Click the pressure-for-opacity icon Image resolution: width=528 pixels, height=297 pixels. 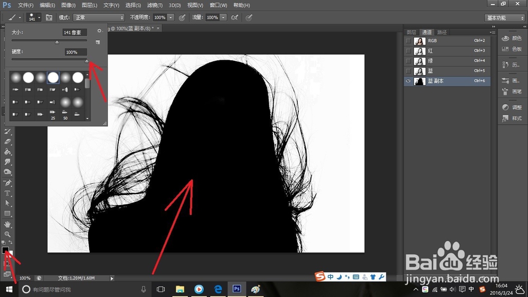182,17
